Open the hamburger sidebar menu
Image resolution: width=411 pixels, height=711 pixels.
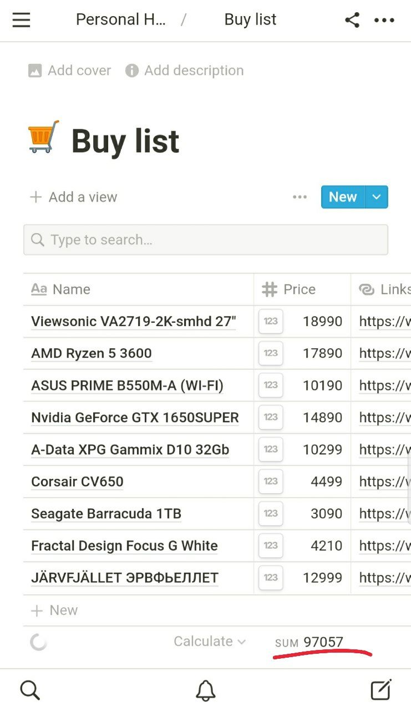pos(21,20)
